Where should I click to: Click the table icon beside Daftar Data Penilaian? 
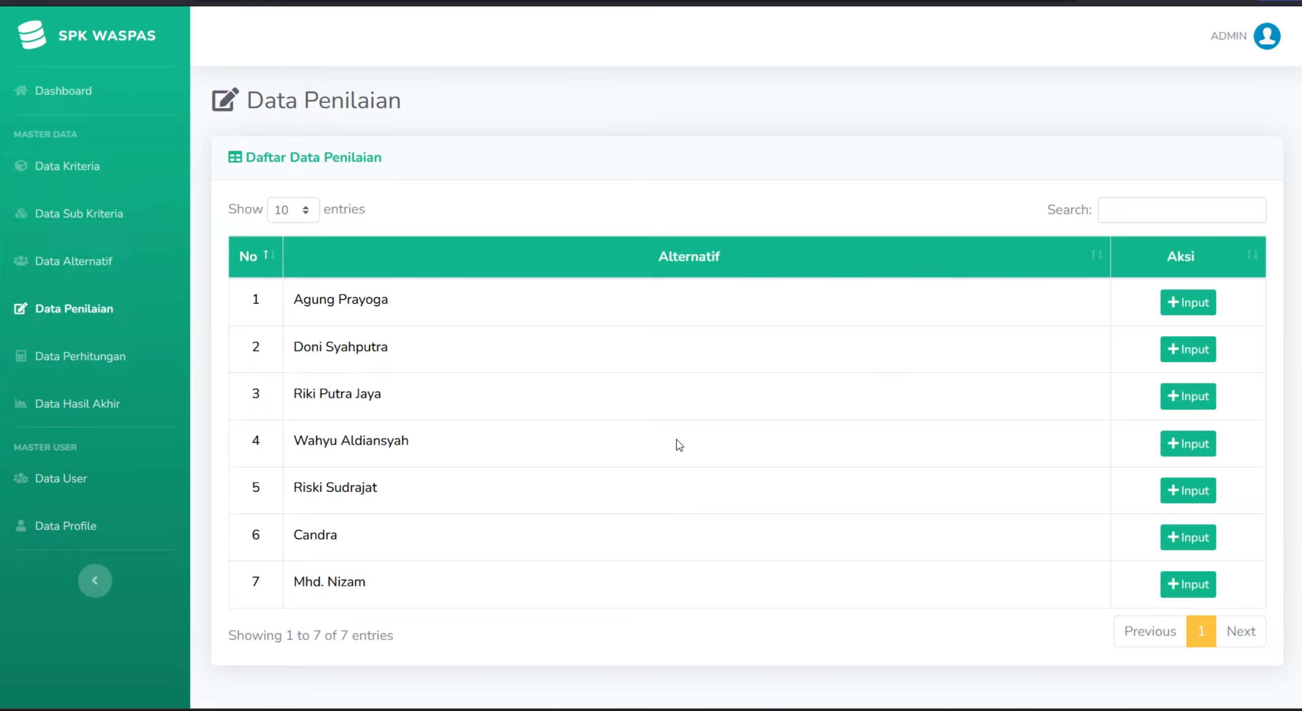235,157
